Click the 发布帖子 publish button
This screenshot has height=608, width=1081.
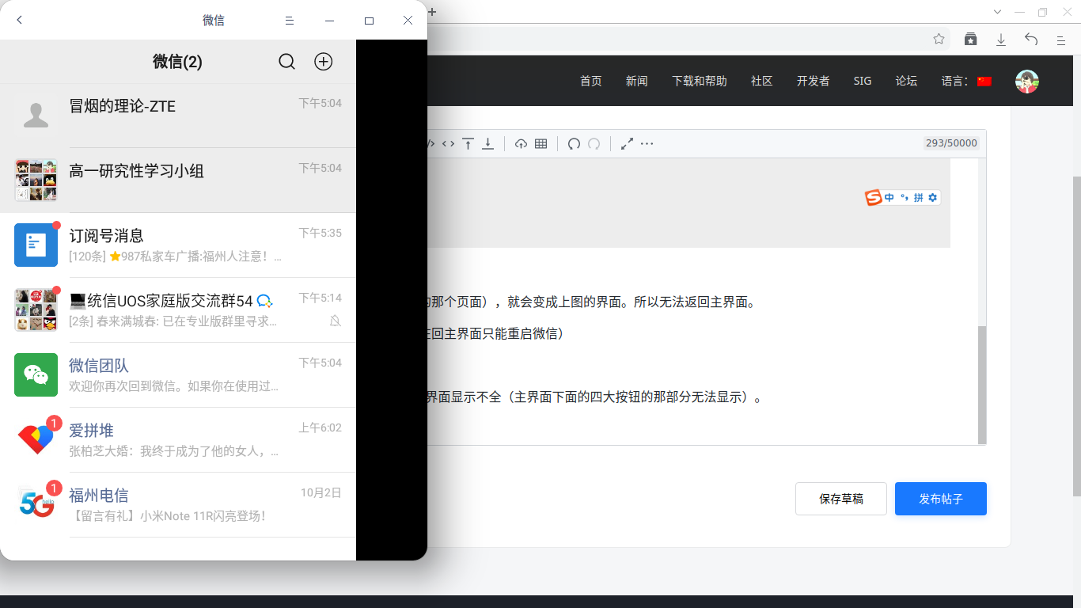(940, 498)
